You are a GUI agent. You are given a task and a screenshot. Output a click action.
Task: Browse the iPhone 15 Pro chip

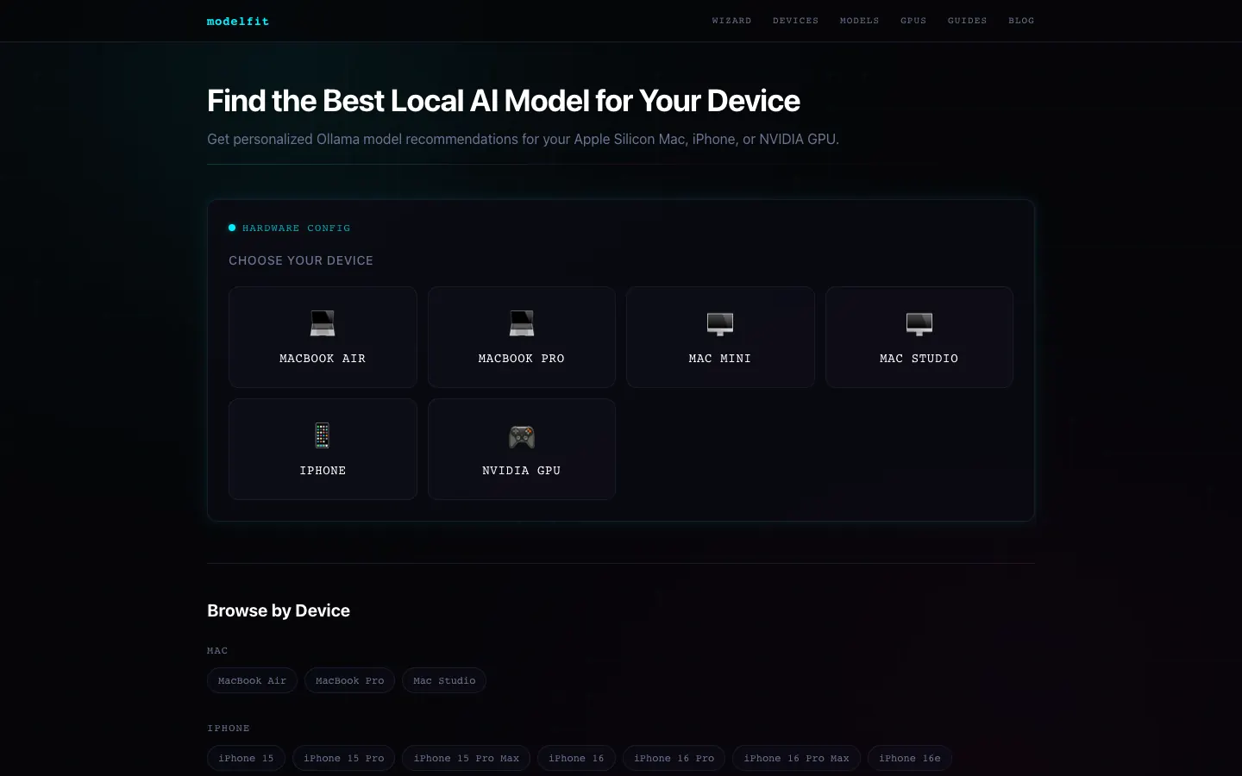click(343, 758)
